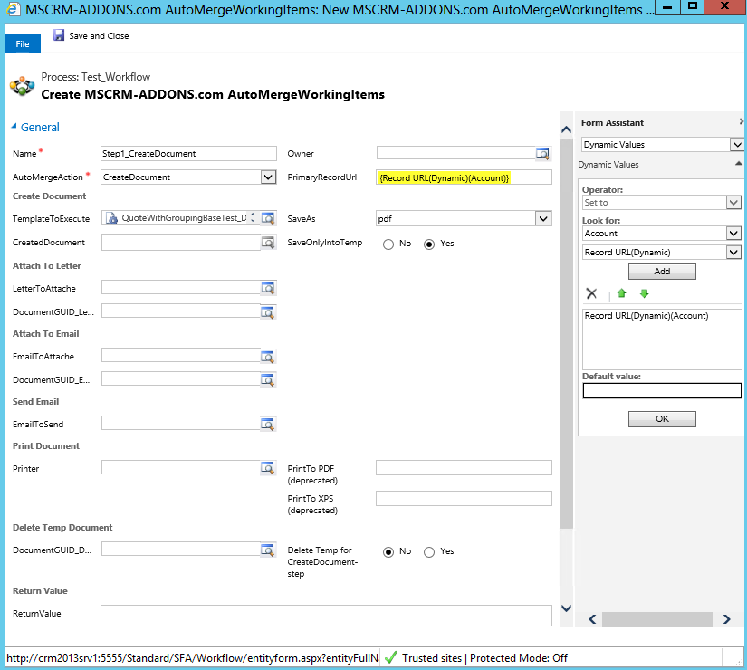Click the PrintTo XPS (deprecated) field
The image size is (747, 670).
click(464, 499)
